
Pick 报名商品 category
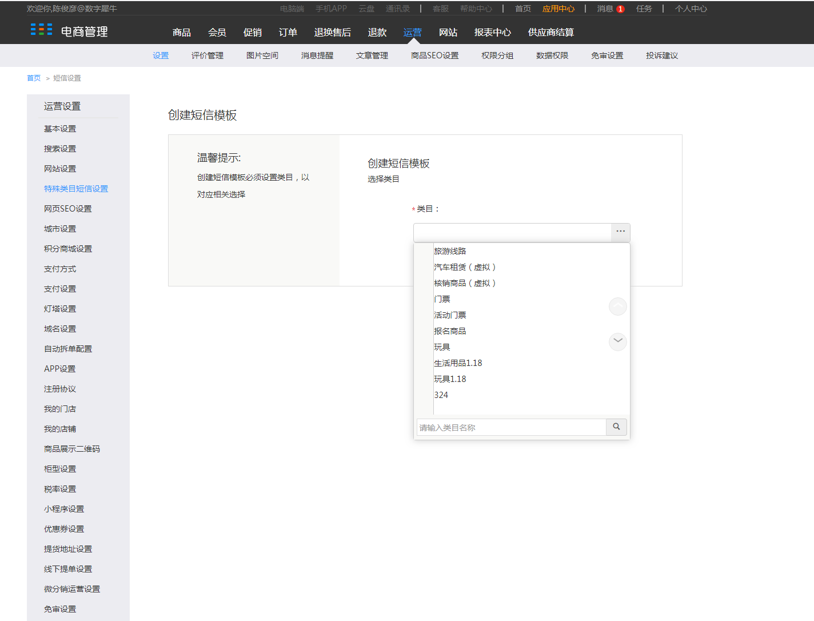tap(450, 331)
